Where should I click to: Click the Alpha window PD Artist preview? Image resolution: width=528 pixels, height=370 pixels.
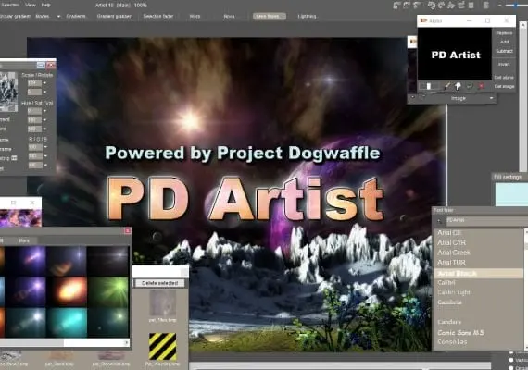455,55
